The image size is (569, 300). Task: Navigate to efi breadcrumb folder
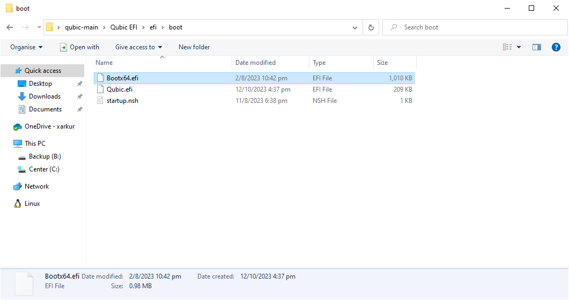click(153, 27)
